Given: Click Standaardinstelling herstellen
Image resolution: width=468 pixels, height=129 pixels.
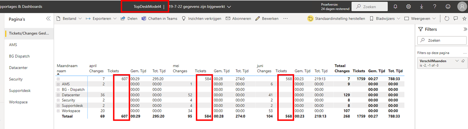Looking at the screenshot, I should [x=336, y=18].
